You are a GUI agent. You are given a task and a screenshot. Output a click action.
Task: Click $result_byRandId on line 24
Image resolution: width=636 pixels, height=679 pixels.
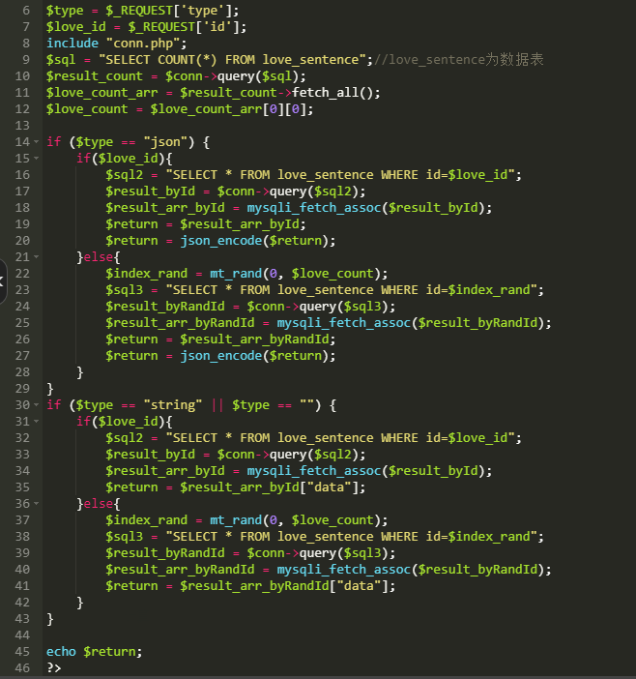click(165, 307)
